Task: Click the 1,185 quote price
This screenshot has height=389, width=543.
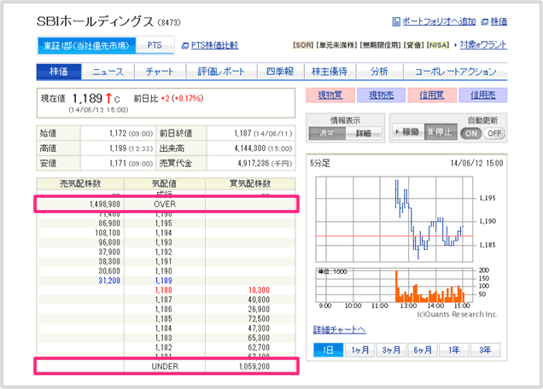Action: 163,319
